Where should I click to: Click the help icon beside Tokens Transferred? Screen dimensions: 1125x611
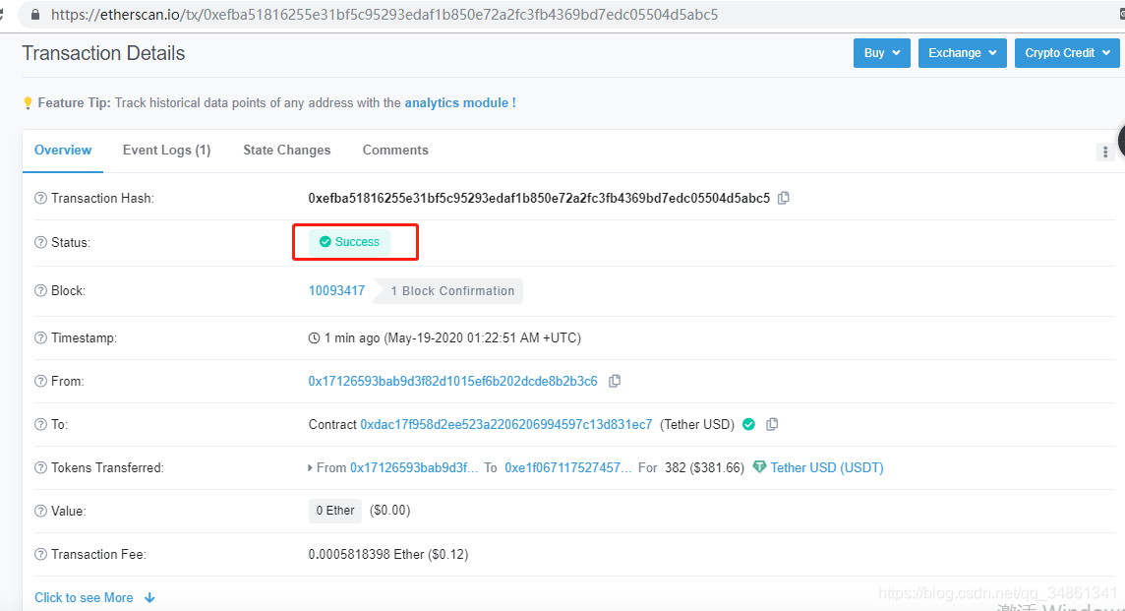(41, 467)
